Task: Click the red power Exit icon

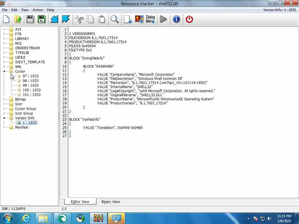Action: tap(189, 19)
